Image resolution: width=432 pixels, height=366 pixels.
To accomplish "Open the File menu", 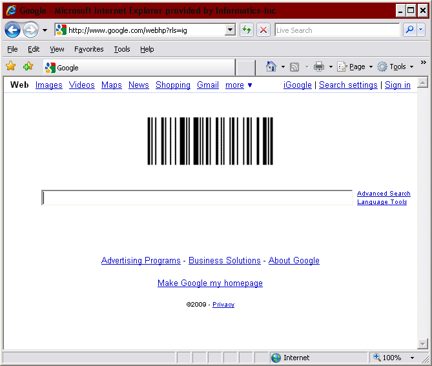I will point(12,49).
